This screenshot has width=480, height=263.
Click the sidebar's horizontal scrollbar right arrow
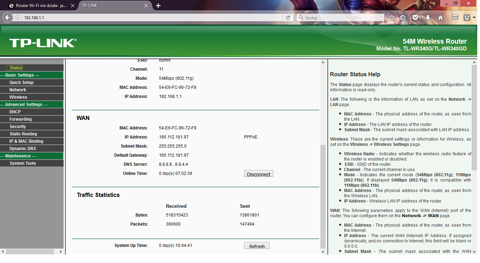[x=60, y=251]
